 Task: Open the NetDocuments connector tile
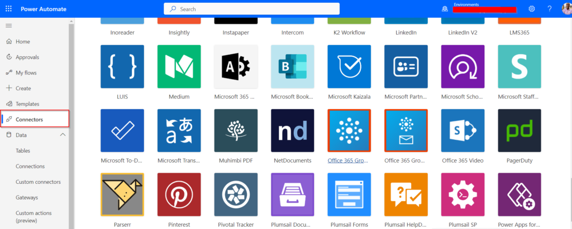293,130
